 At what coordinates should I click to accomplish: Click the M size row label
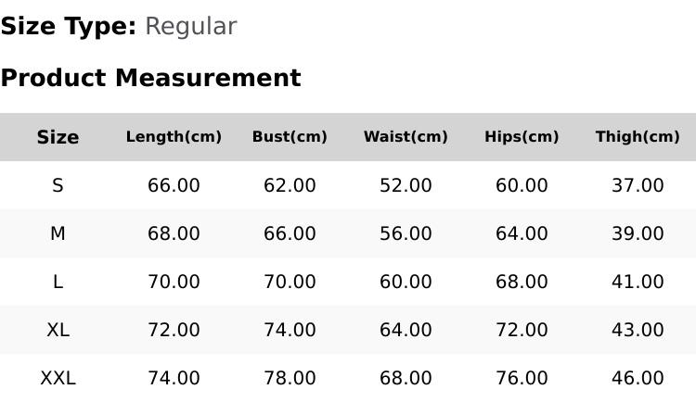58,233
